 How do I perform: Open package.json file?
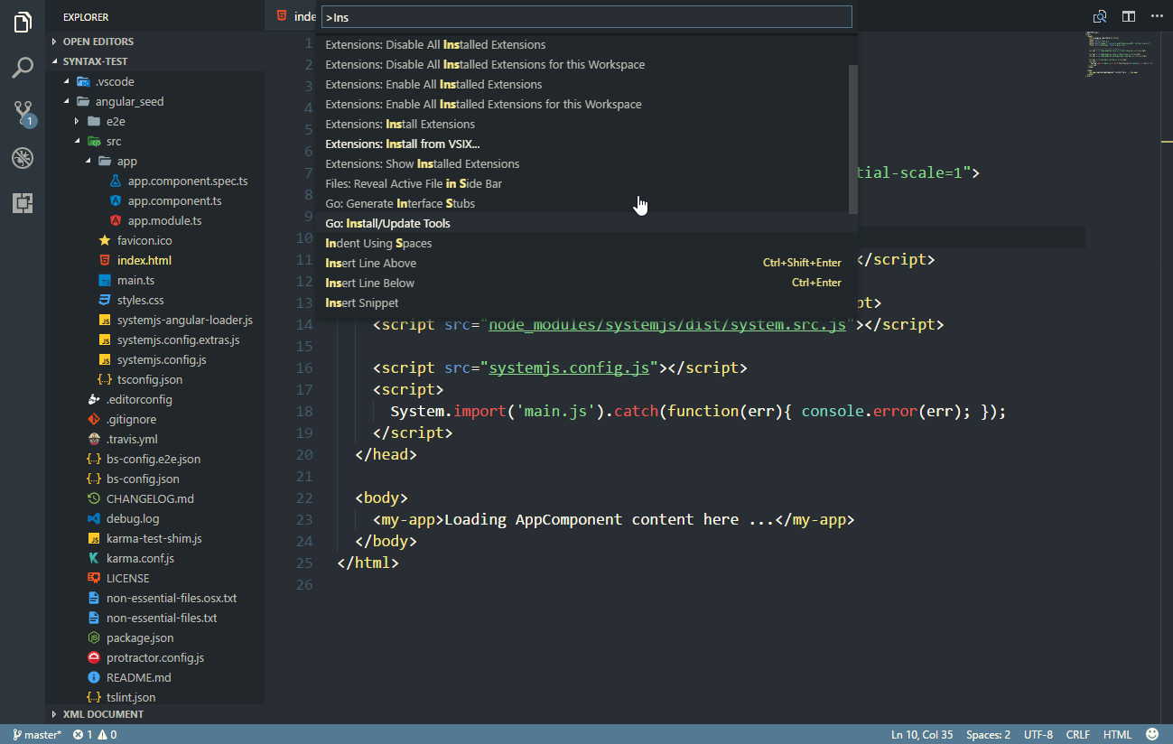[140, 637]
